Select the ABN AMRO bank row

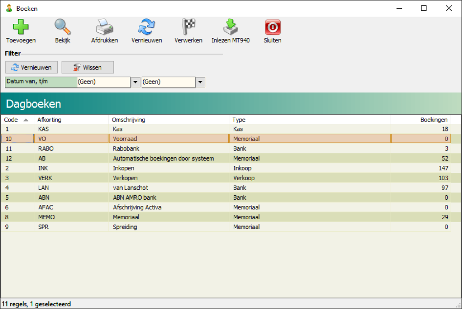[x=226, y=198]
